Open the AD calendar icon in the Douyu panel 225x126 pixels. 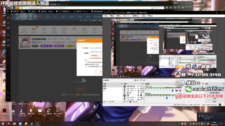coord(64,29)
